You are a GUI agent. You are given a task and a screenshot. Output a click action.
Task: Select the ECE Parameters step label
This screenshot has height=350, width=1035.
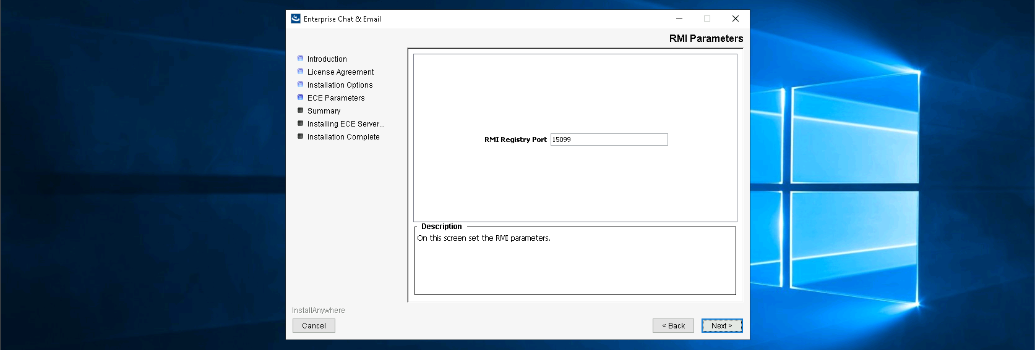[336, 98]
